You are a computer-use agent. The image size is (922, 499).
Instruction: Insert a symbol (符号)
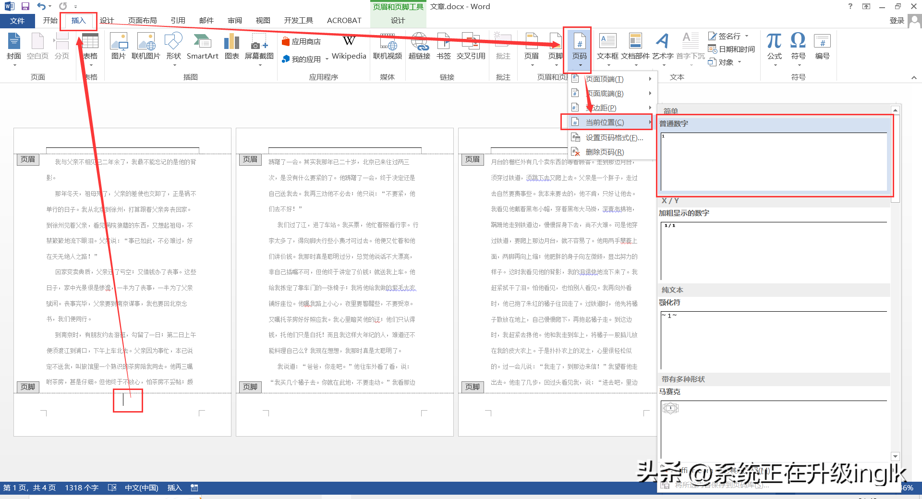point(798,49)
